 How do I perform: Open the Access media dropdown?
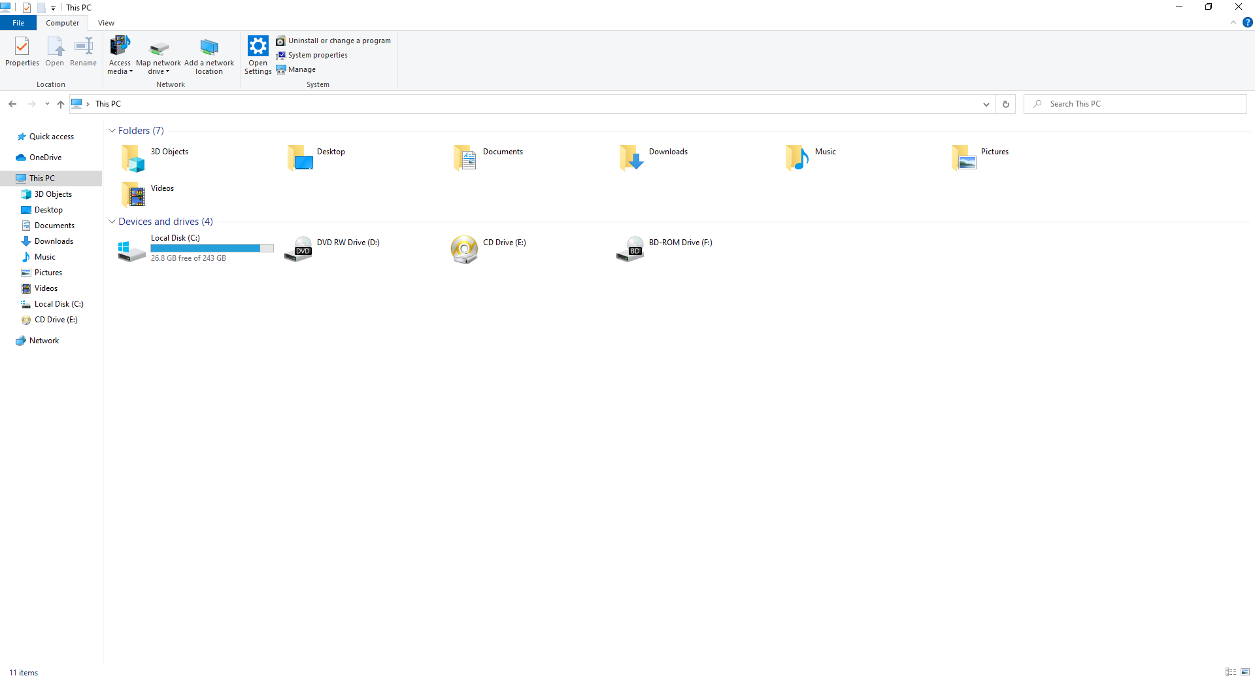click(x=120, y=56)
